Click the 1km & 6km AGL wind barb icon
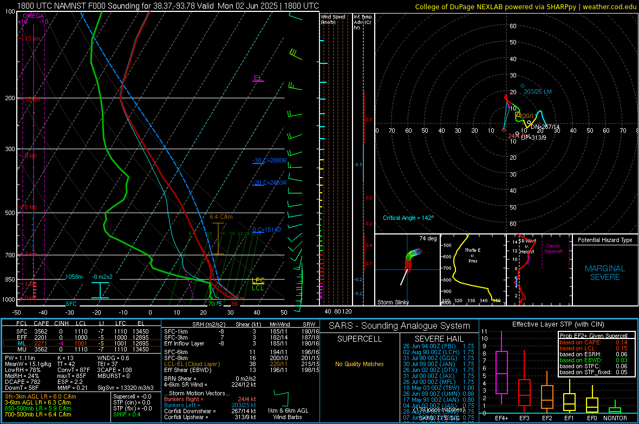This screenshot has height=424, width=639. click(x=282, y=398)
